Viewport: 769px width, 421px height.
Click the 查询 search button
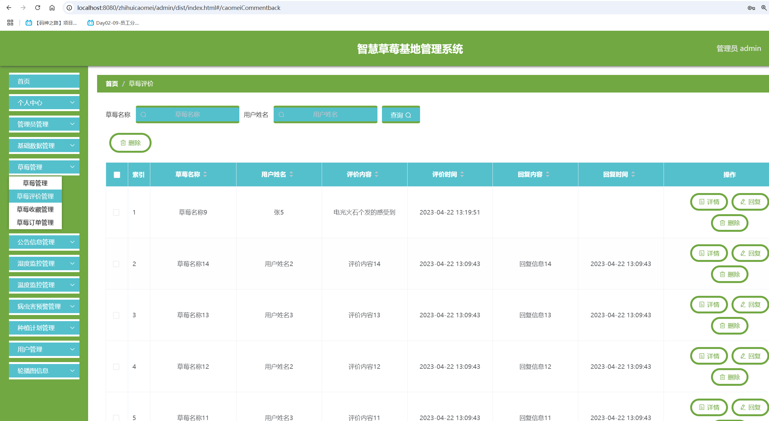coord(401,115)
